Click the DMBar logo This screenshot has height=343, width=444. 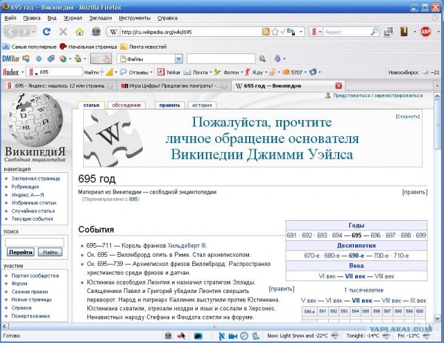11,59
